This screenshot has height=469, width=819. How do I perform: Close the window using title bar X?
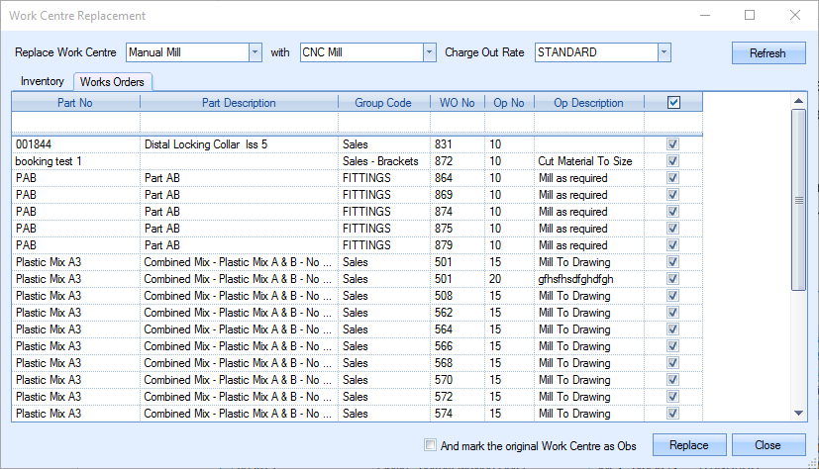795,15
